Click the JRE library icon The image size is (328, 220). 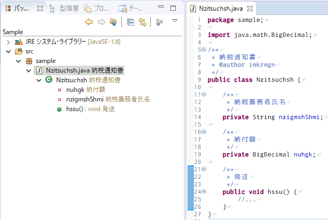pyautogui.click(x=19, y=42)
